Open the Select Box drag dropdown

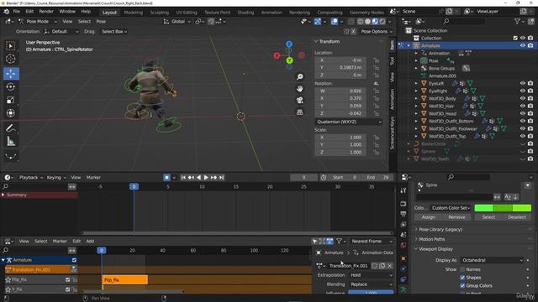114,32
